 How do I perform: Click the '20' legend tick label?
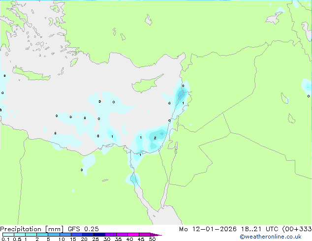pos(84,239)
